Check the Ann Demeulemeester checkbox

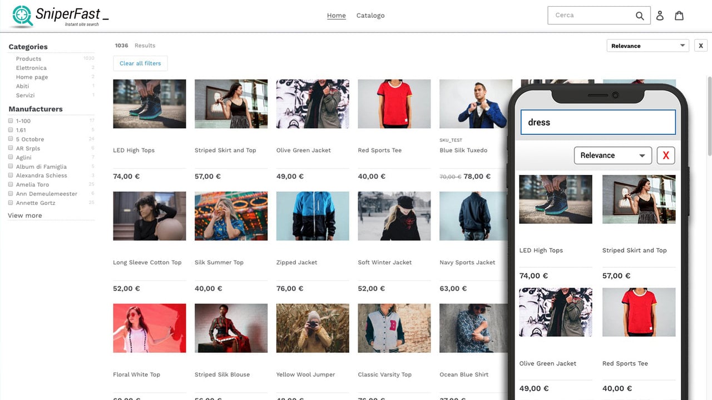click(11, 193)
